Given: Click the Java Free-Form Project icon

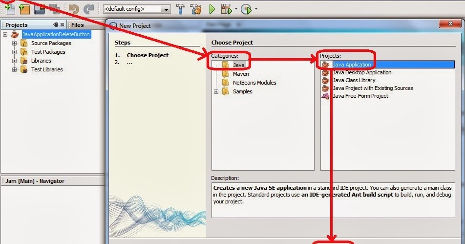Looking at the screenshot, I should pos(325,96).
